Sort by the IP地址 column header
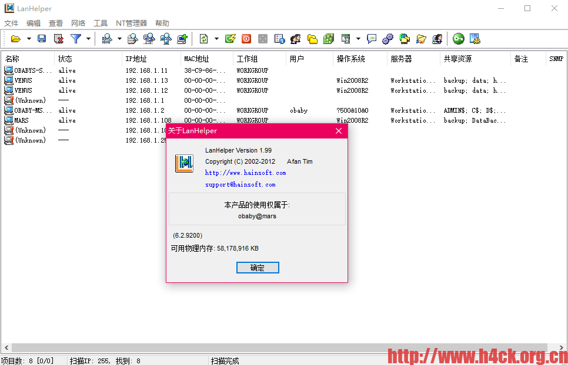Image resolution: width=568 pixels, height=365 pixels. pos(151,59)
